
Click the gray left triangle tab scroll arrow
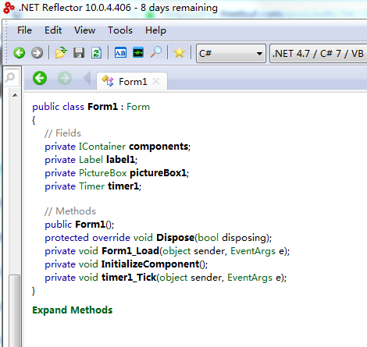click(x=87, y=78)
